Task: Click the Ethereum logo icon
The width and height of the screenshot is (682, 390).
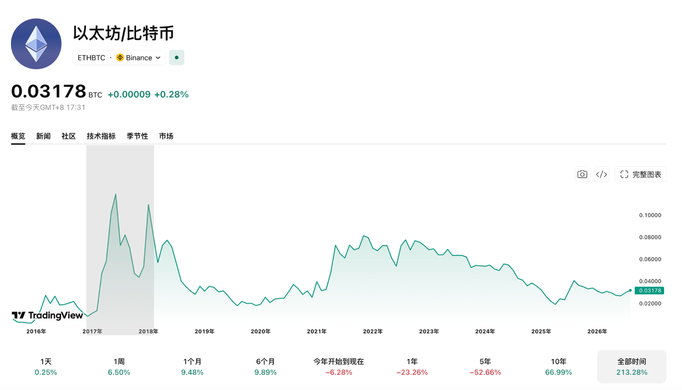Action: [36, 44]
